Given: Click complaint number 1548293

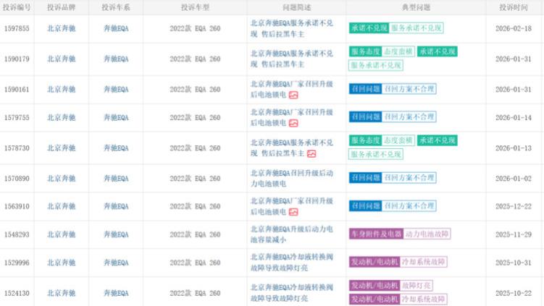Looking at the screenshot, I should coord(17,234).
